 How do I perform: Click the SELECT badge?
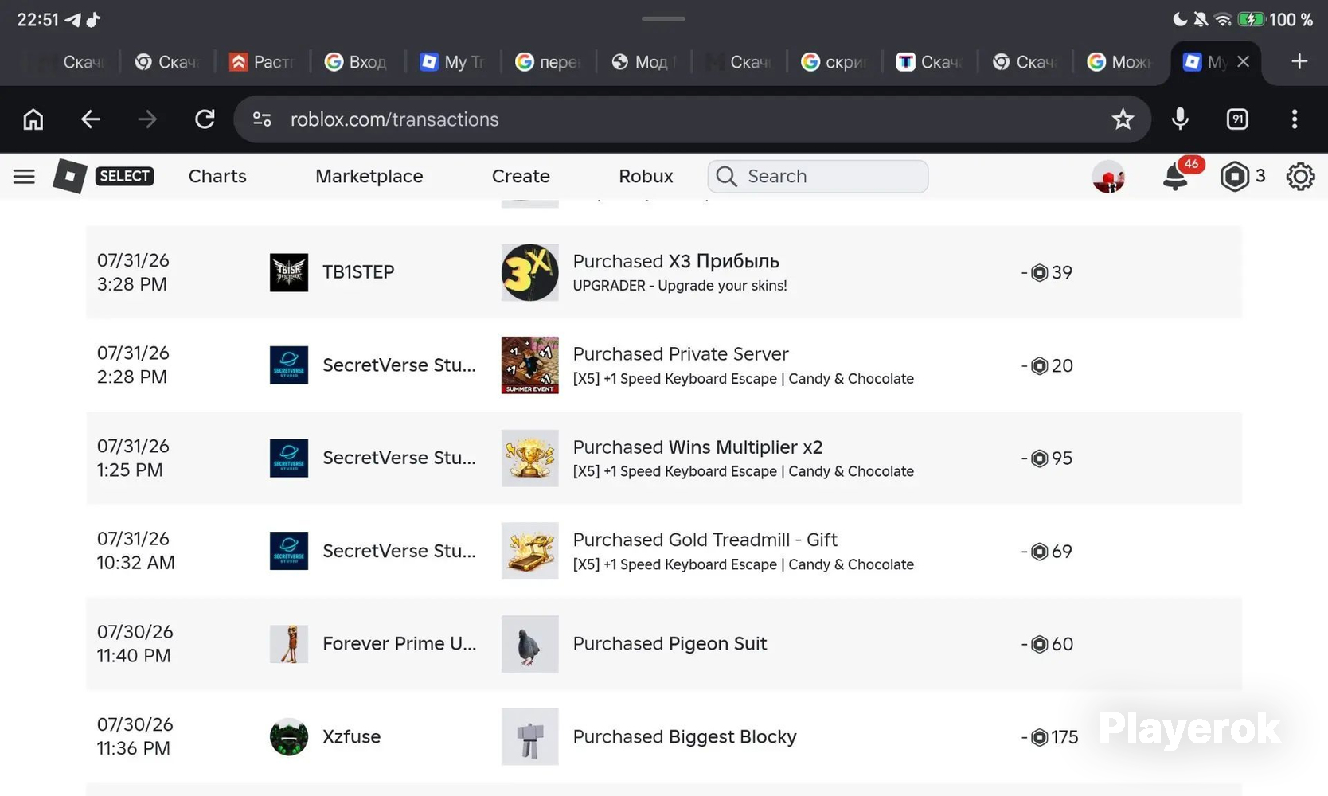tap(124, 176)
